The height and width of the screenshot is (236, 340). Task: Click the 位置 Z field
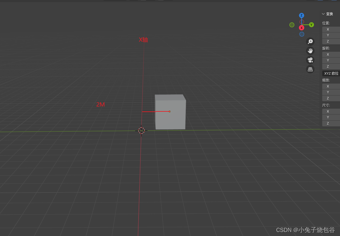[331, 41]
